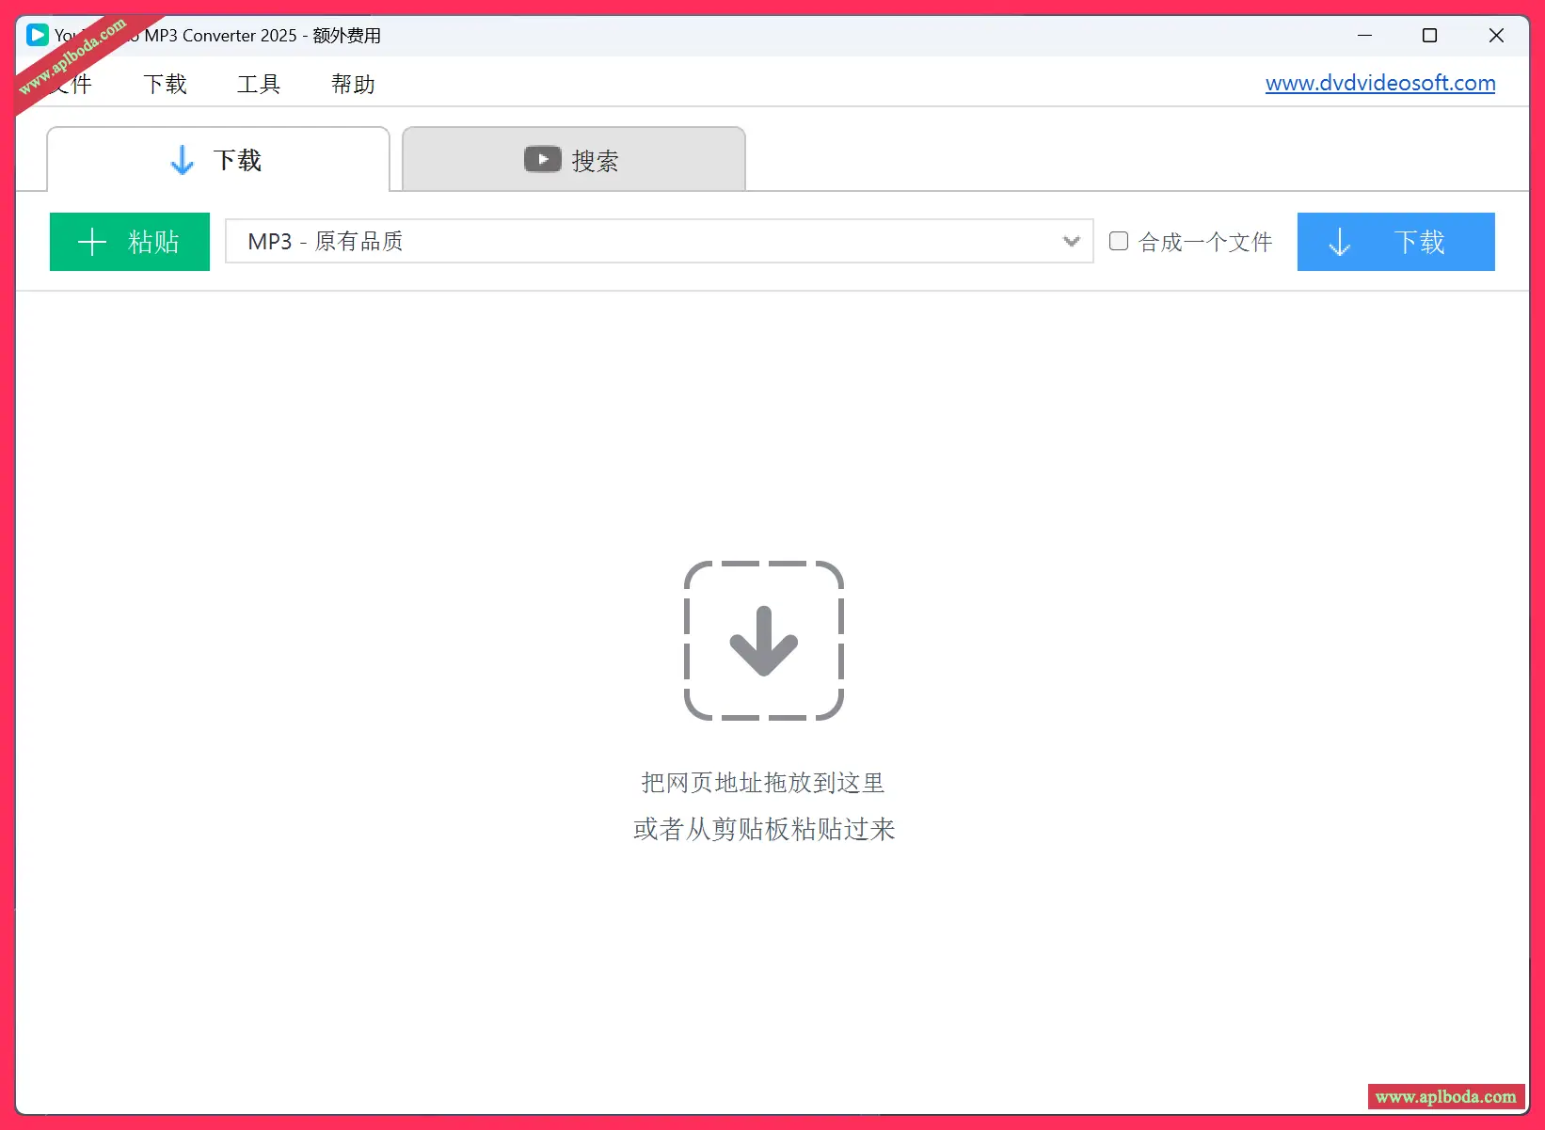Switch to the 搜索 tab
The height and width of the screenshot is (1130, 1545).
coord(574,160)
